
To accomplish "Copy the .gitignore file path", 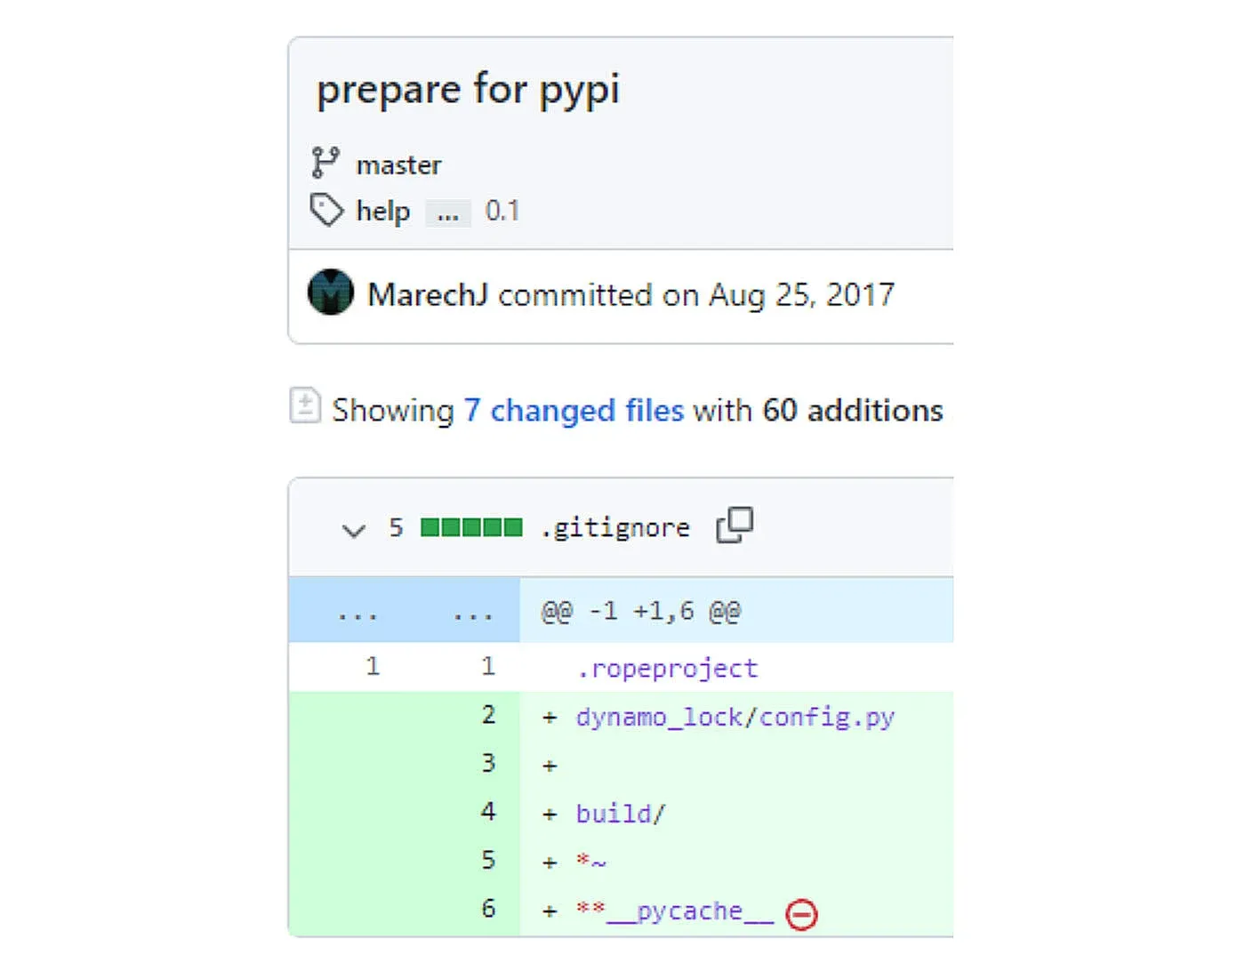I will point(734,526).
